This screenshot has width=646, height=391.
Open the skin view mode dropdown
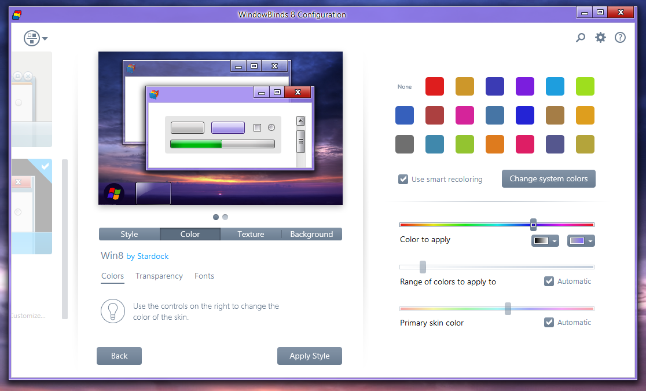coord(36,38)
